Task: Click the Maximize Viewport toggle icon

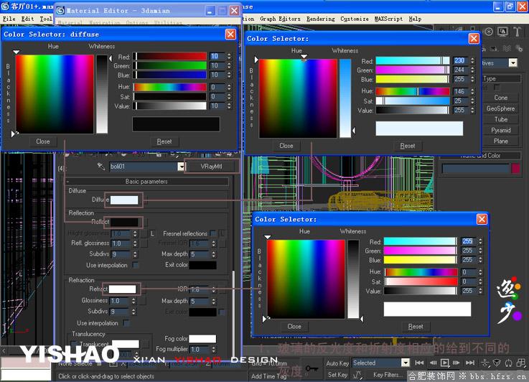Action: tap(521, 363)
